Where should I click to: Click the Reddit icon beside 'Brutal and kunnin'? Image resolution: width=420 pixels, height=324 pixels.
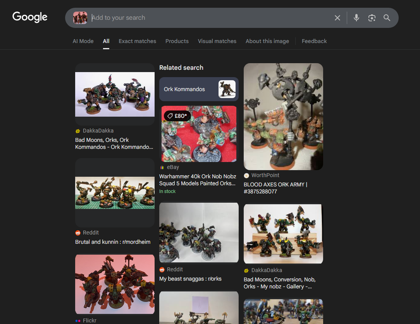pyautogui.click(x=78, y=233)
